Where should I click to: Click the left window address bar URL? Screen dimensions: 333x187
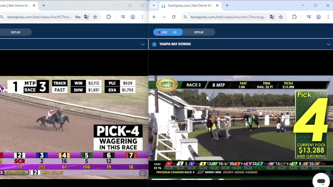40,17
